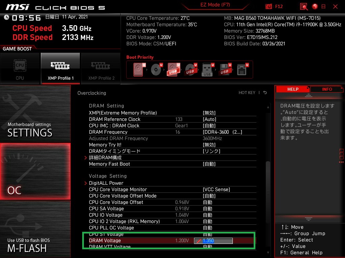Screen dimensions: 345x258
Task: Select the USB CD/DVD boot device icon
Action: (191, 70)
